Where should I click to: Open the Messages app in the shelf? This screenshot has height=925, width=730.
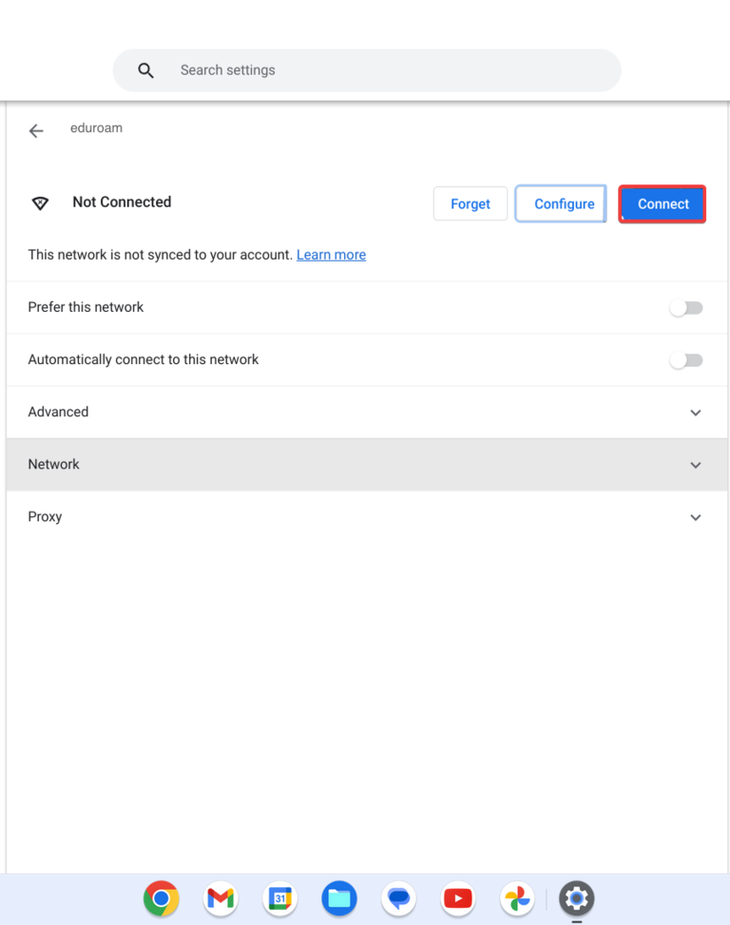[x=398, y=898]
